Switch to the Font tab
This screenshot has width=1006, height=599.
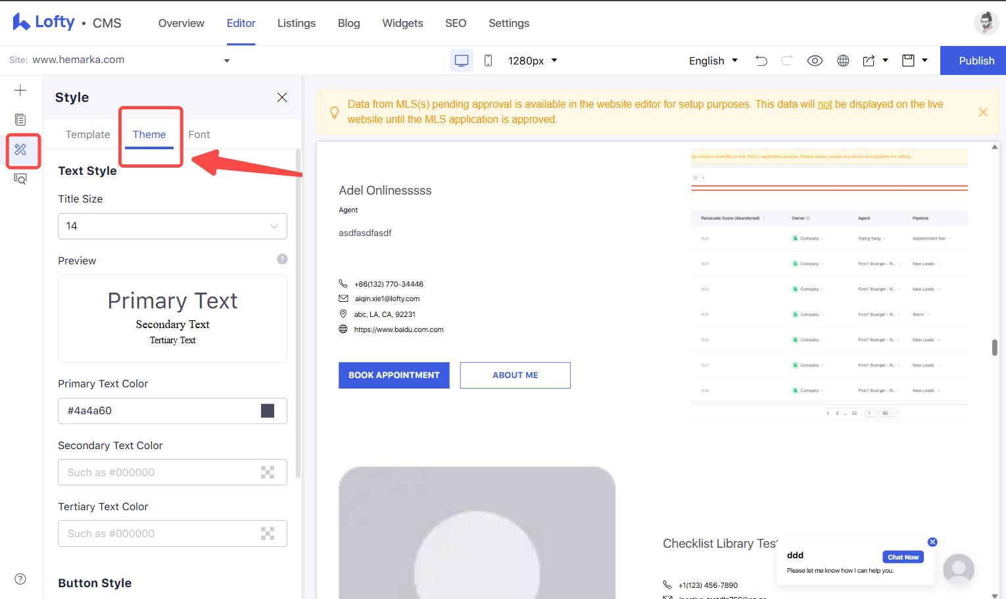[x=199, y=134]
